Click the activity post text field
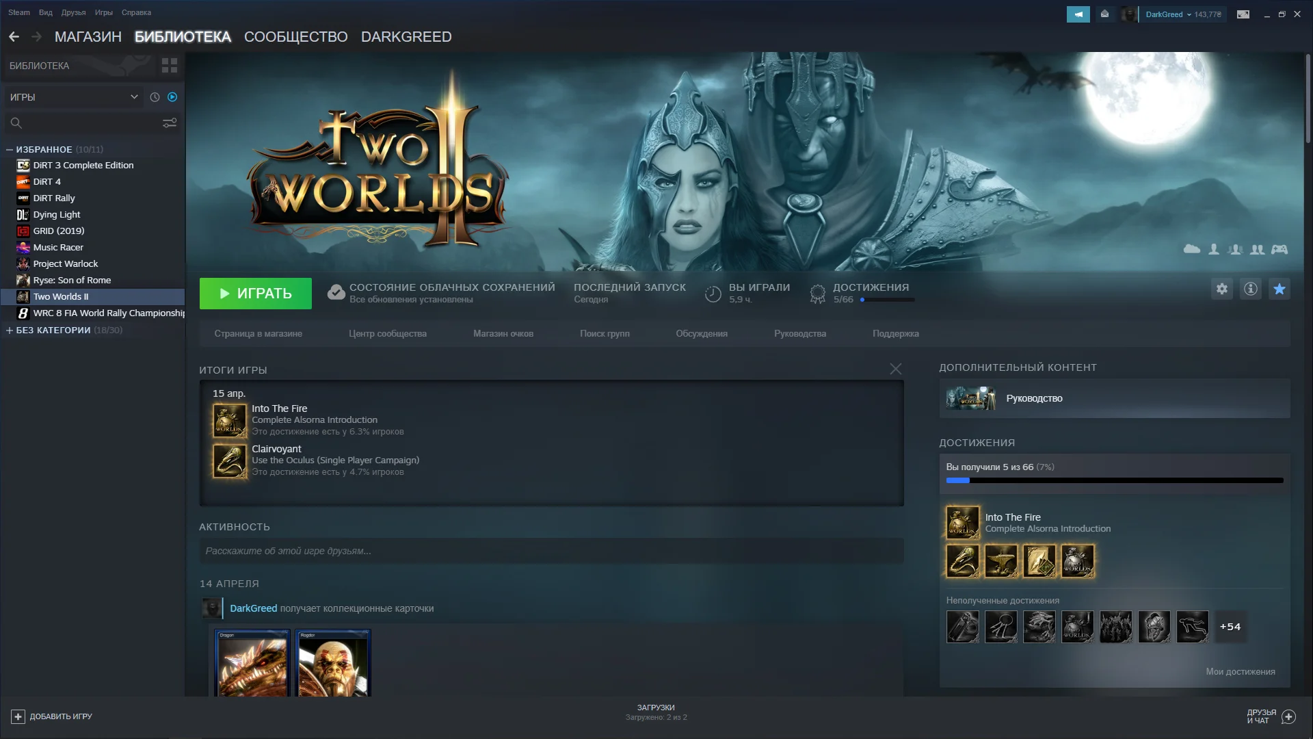1313x739 pixels. click(551, 551)
